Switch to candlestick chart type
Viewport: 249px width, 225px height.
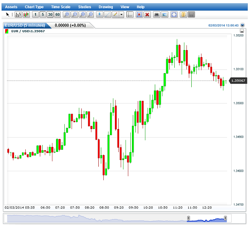pos(26,15)
